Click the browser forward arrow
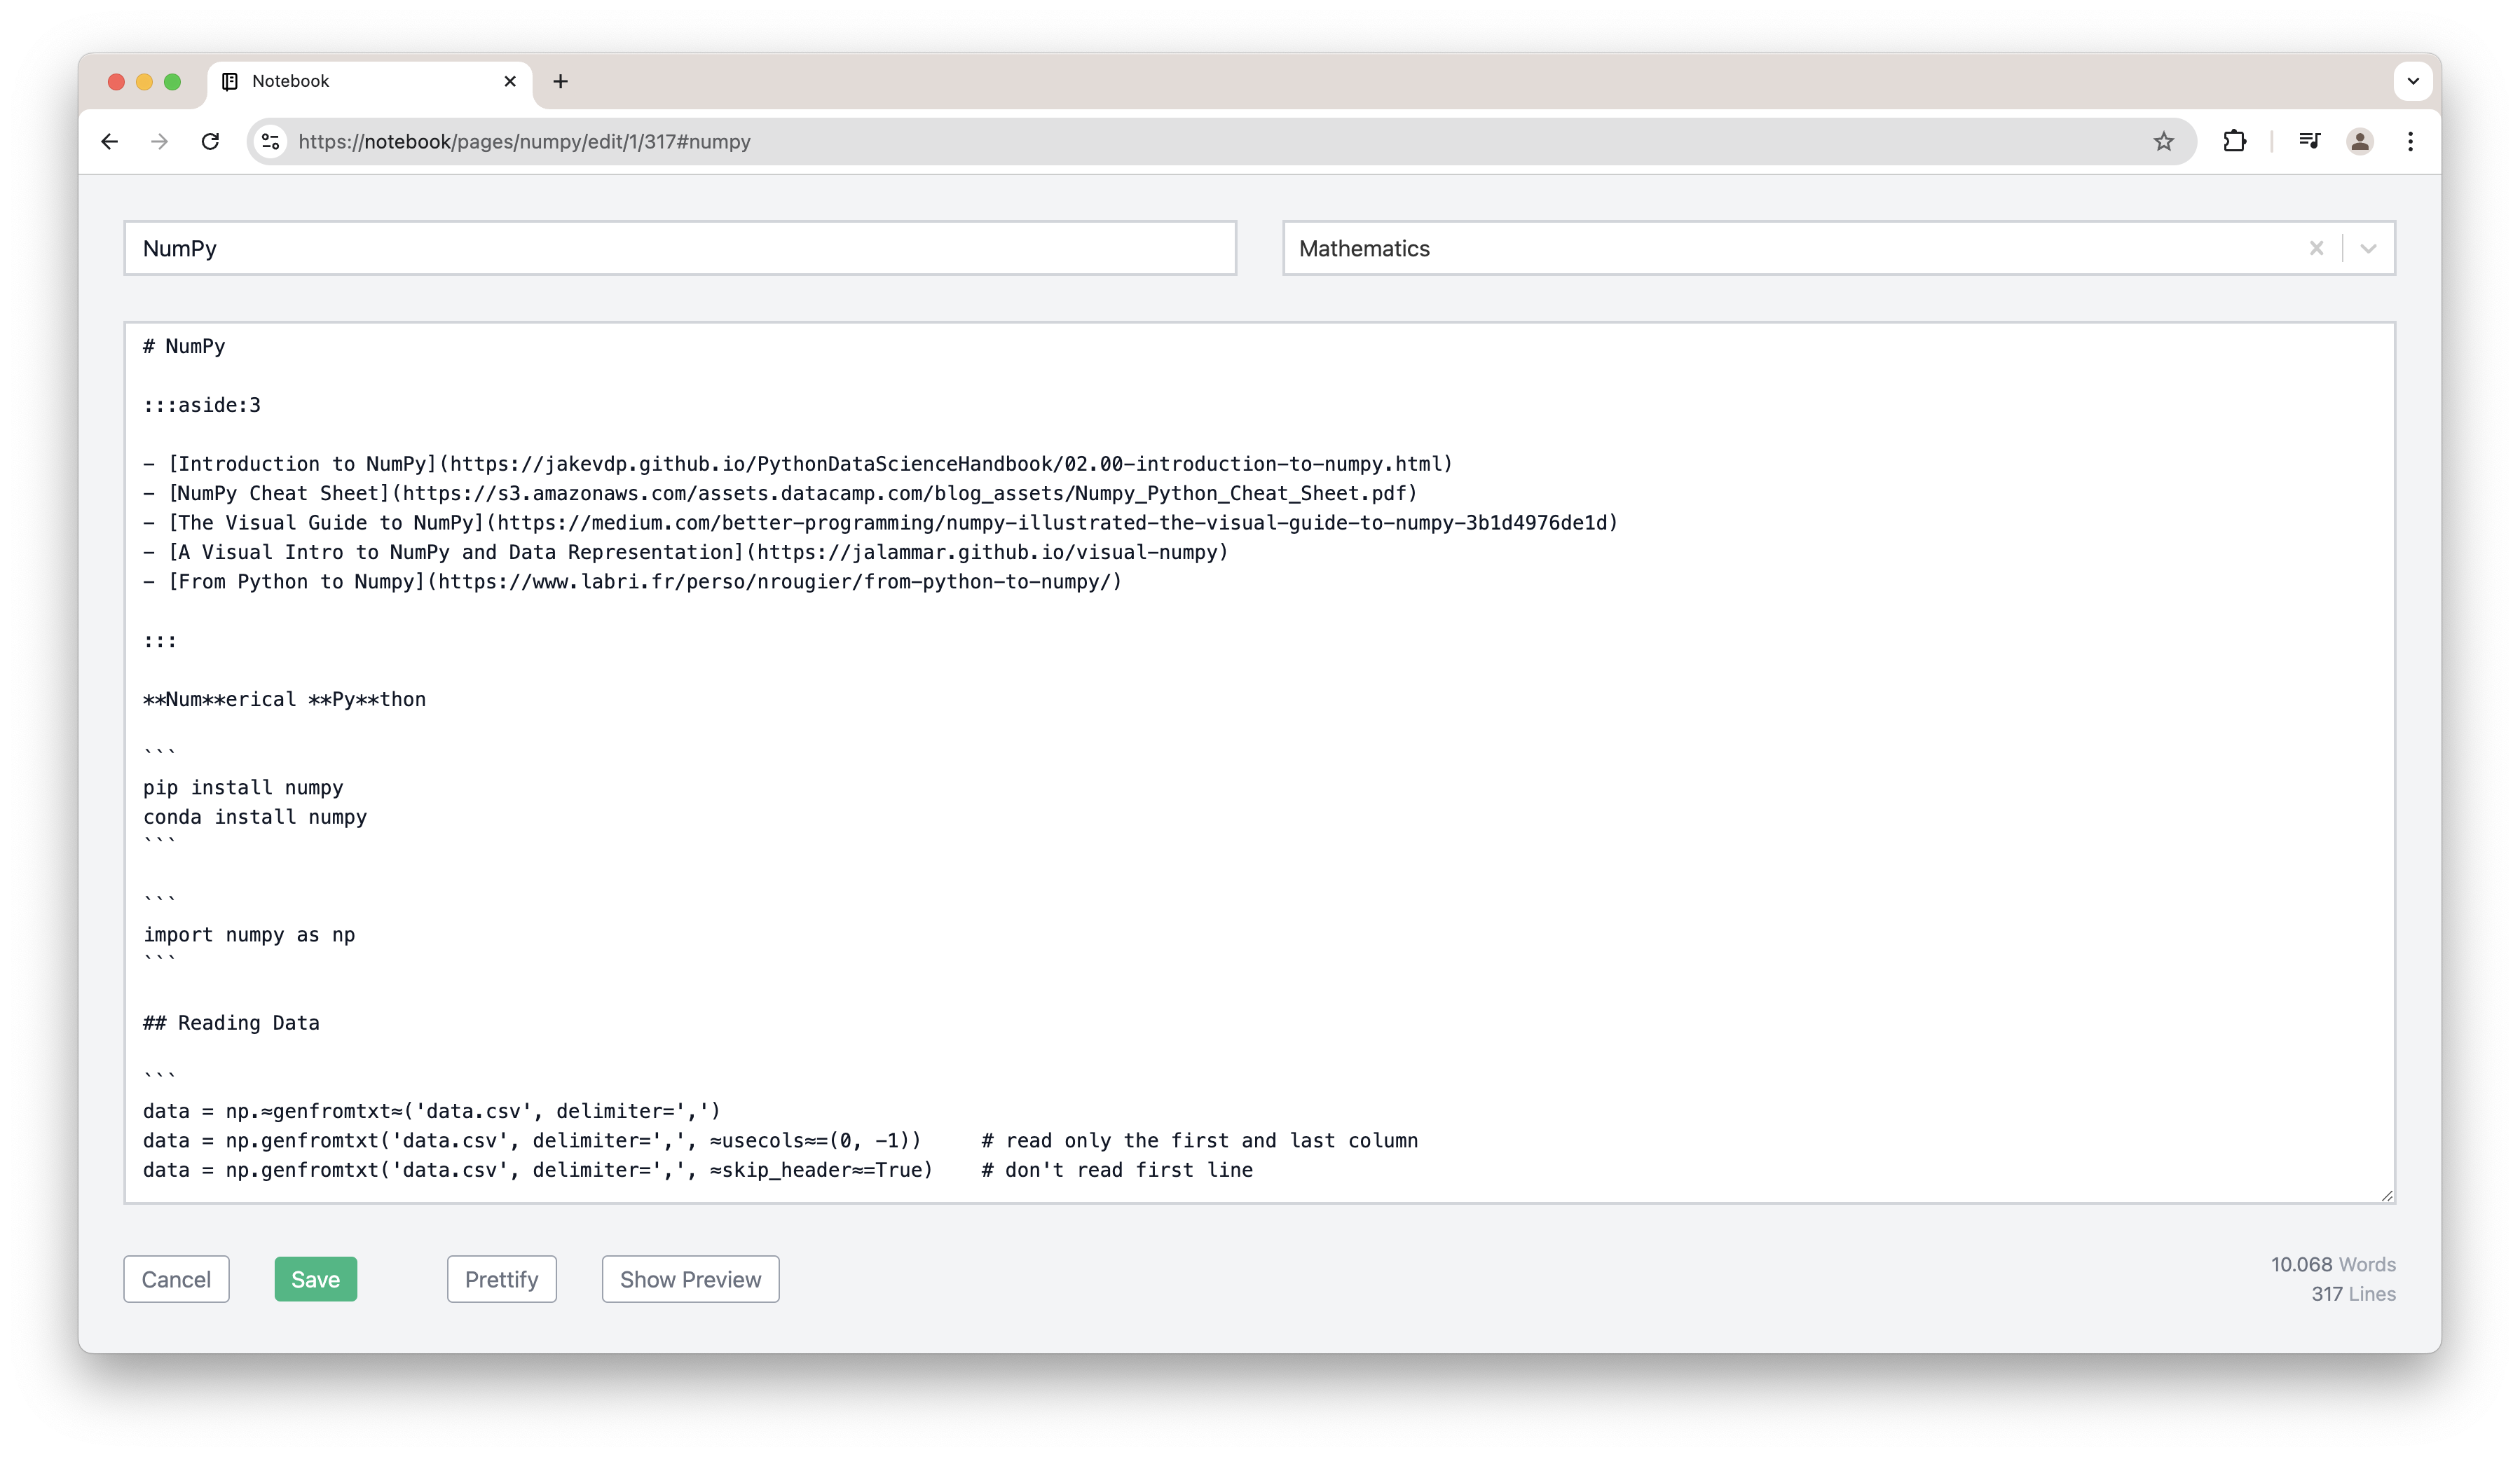 coord(159,142)
